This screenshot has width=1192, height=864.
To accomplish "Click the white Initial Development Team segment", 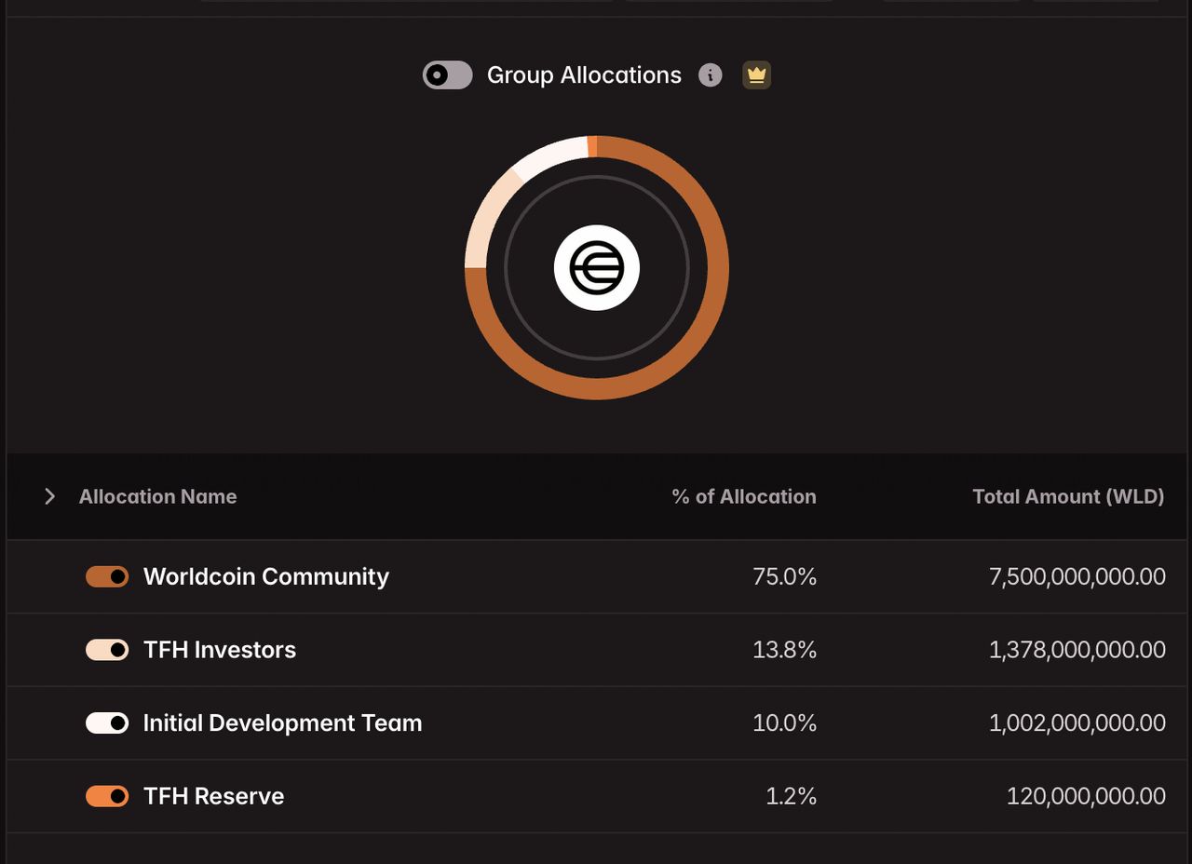I will click(x=548, y=153).
